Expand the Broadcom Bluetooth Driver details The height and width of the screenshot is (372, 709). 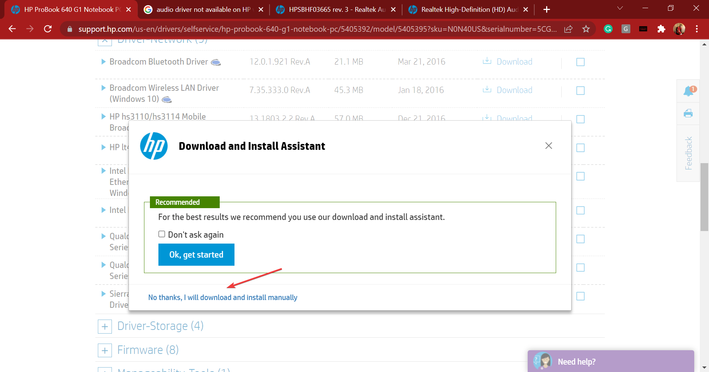pos(103,62)
